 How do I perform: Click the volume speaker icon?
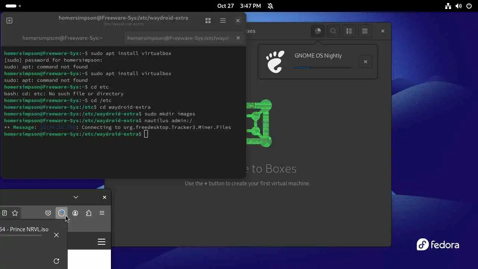tap(459, 6)
